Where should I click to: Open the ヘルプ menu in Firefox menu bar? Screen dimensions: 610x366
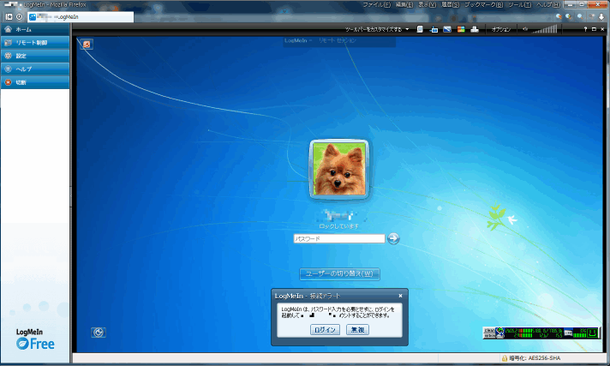[x=547, y=4]
